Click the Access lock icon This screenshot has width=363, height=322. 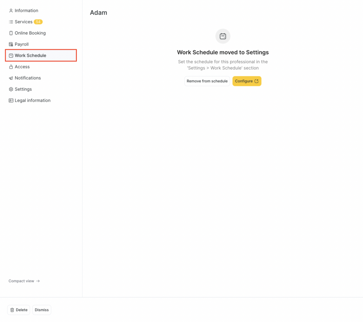point(11,67)
